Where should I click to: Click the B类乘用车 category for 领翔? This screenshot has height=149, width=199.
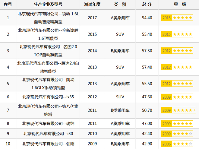pyautogui.click(x=120, y=144)
